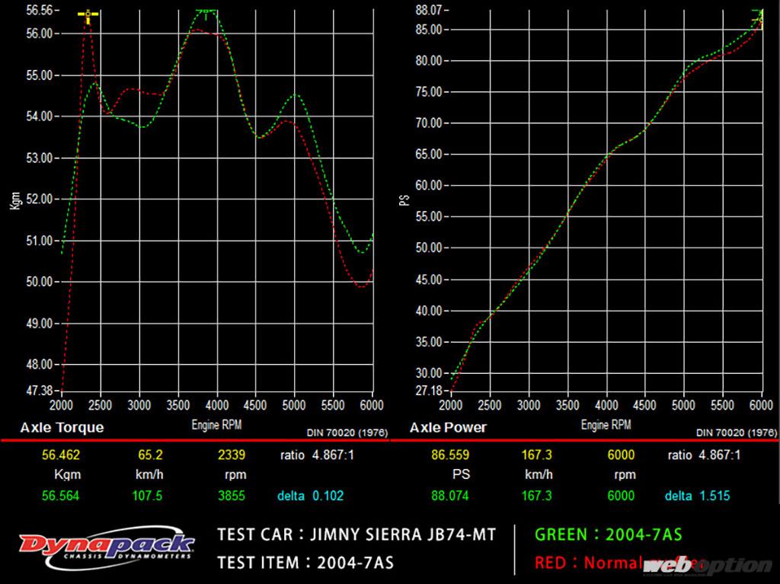Click the GREEN : 2004-7AS legend entry
The image size is (780, 584).
click(x=608, y=535)
